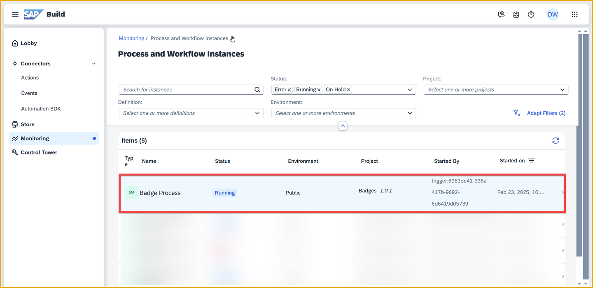
Task: Remove the Error status filter token
Action: 289,89
